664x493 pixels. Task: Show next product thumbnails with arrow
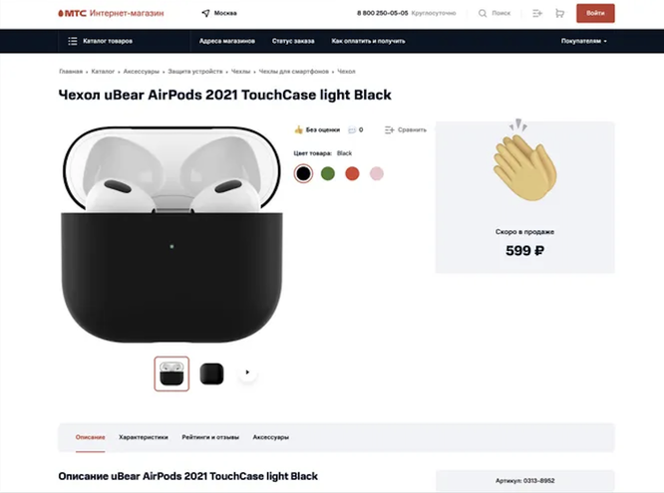tap(247, 372)
